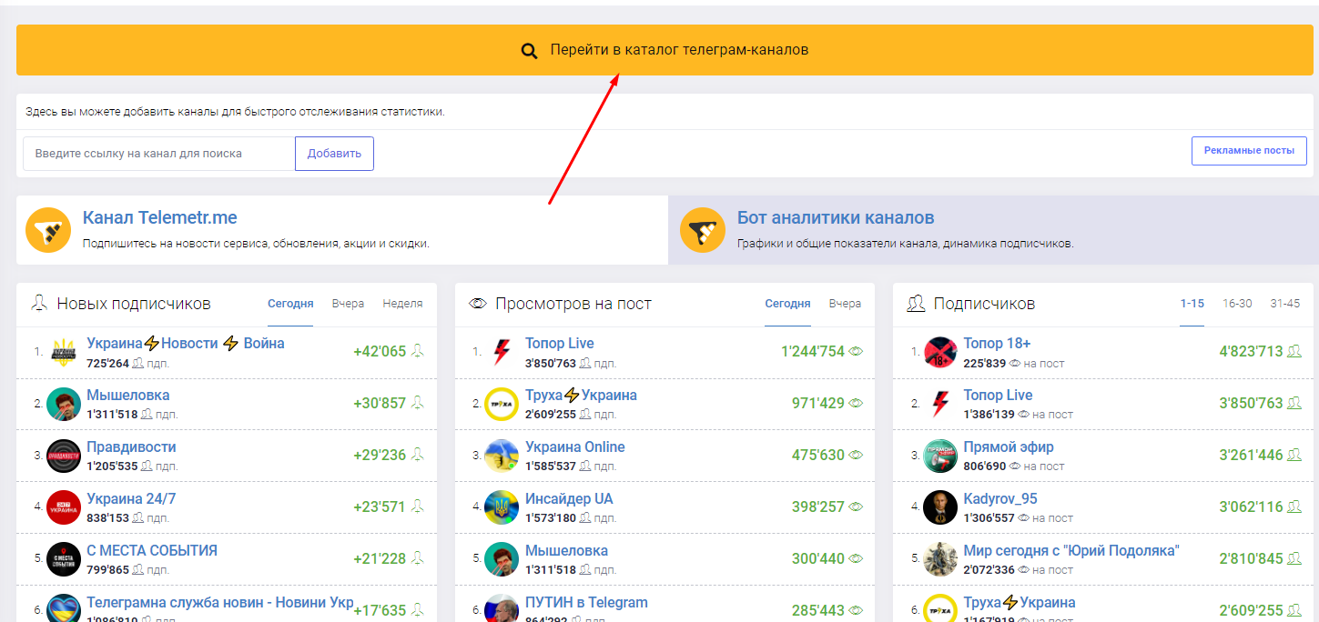
Task: Open Мир сегодня с Юрий Подоляка link
Action: click(x=1071, y=550)
